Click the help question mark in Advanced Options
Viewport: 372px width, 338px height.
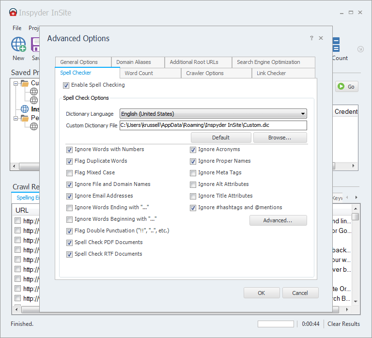[311, 38]
